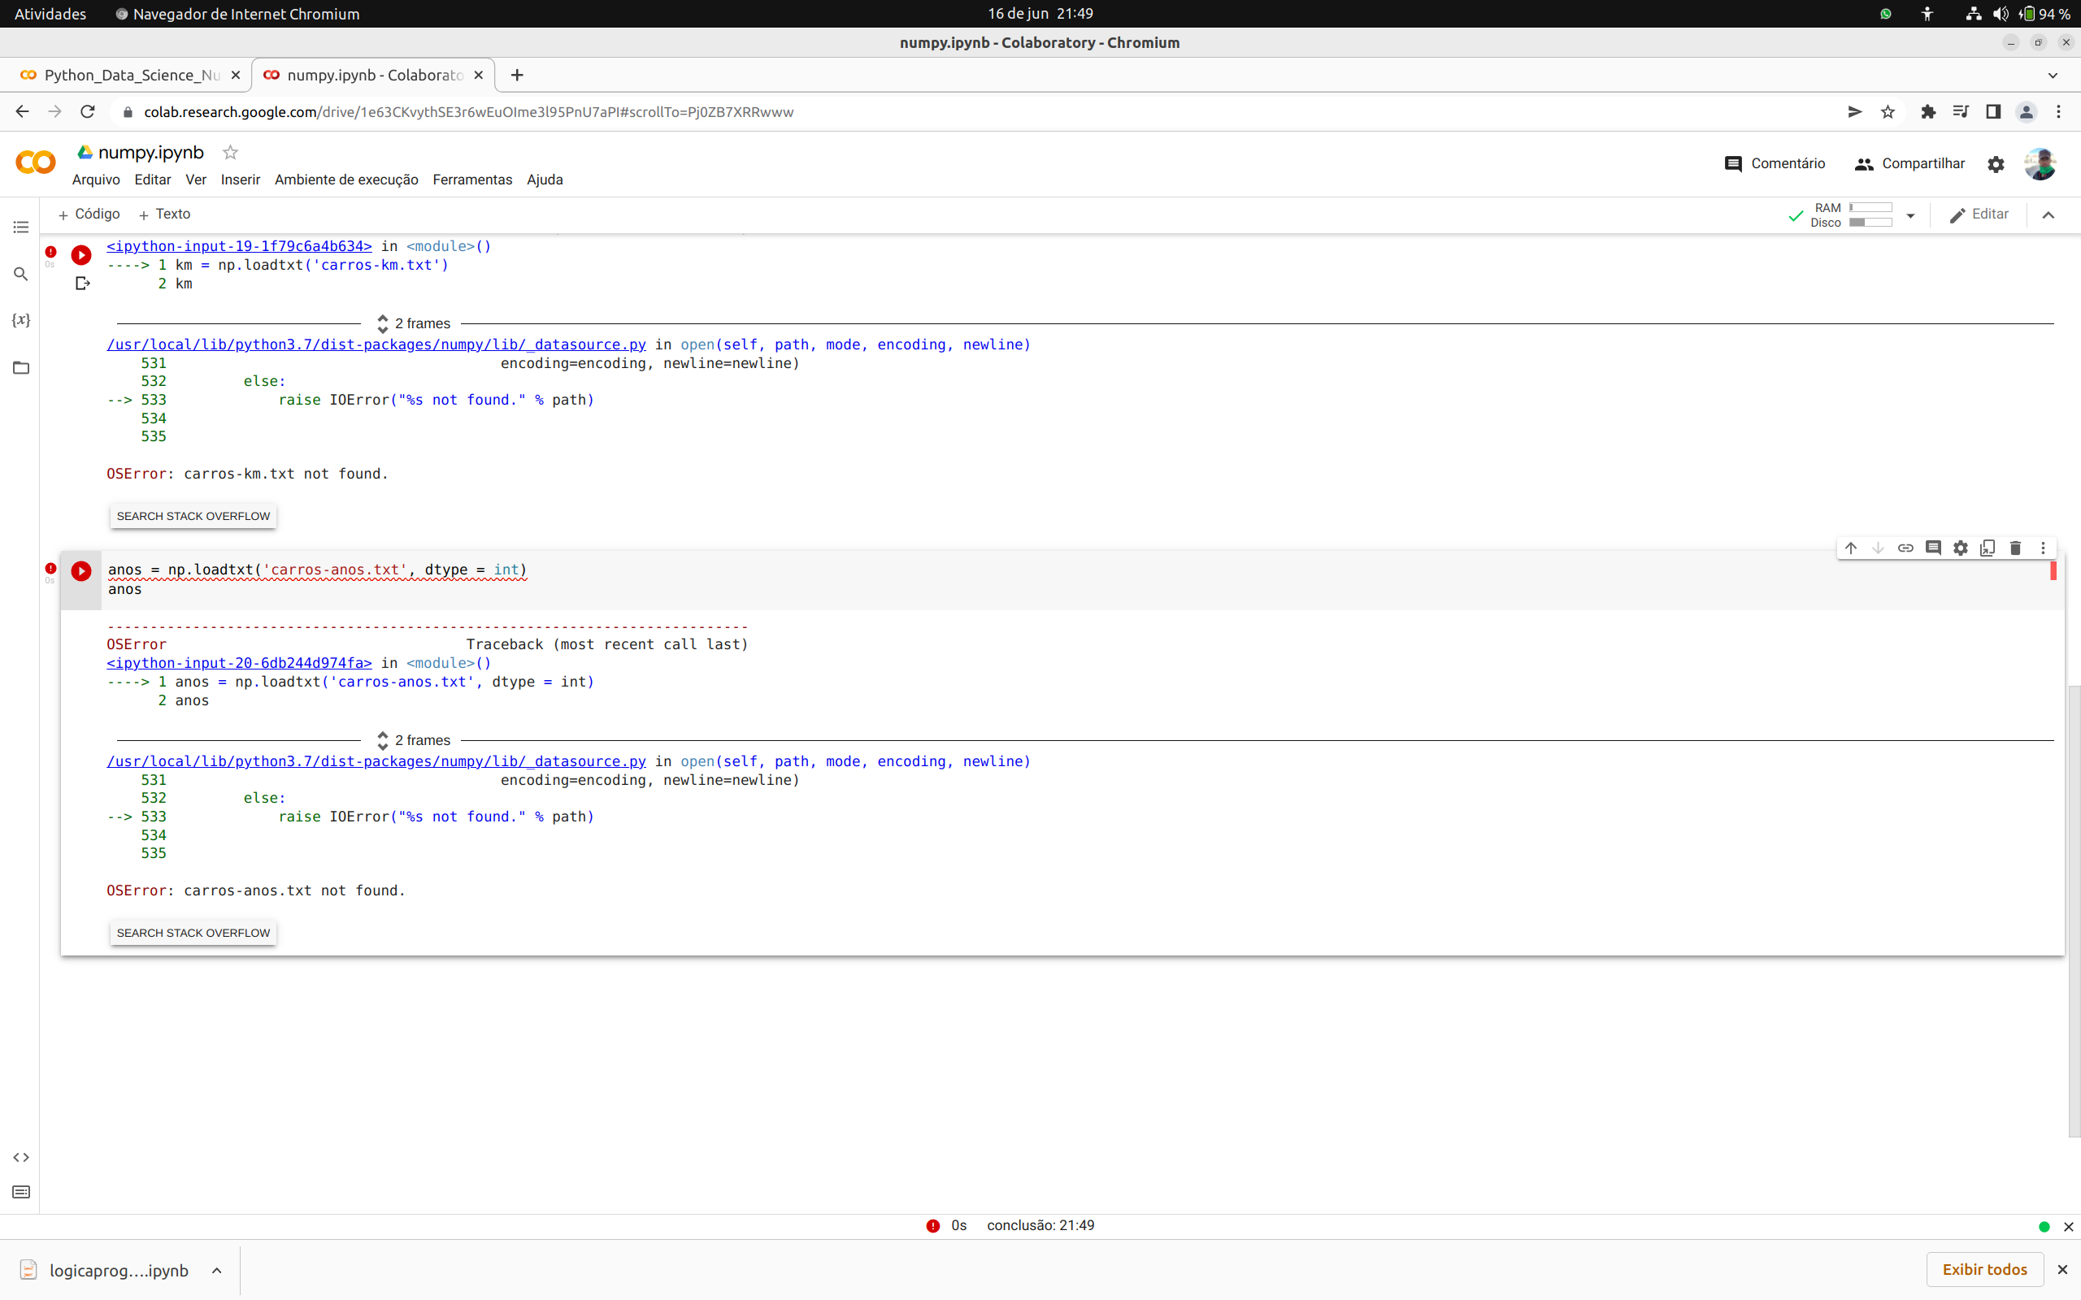Search Stack Overflow for carros-anos.txt error

coord(193,933)
